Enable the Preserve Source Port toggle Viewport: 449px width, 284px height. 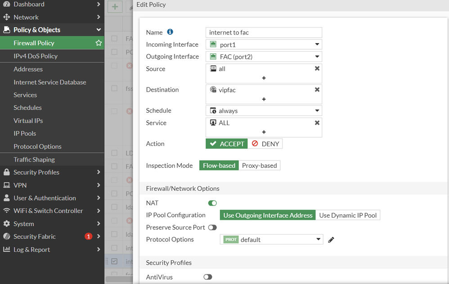(x=212, y=227)
